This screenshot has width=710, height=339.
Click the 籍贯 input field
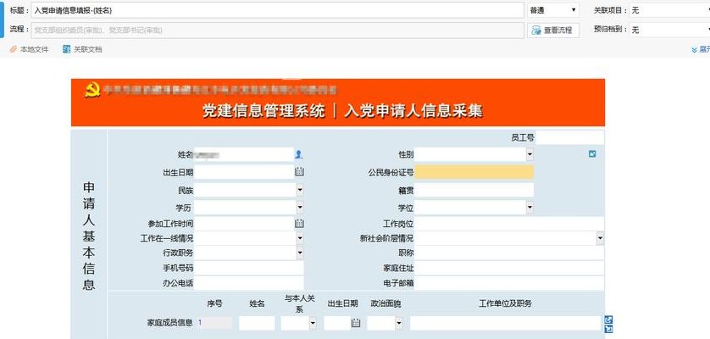474,190
